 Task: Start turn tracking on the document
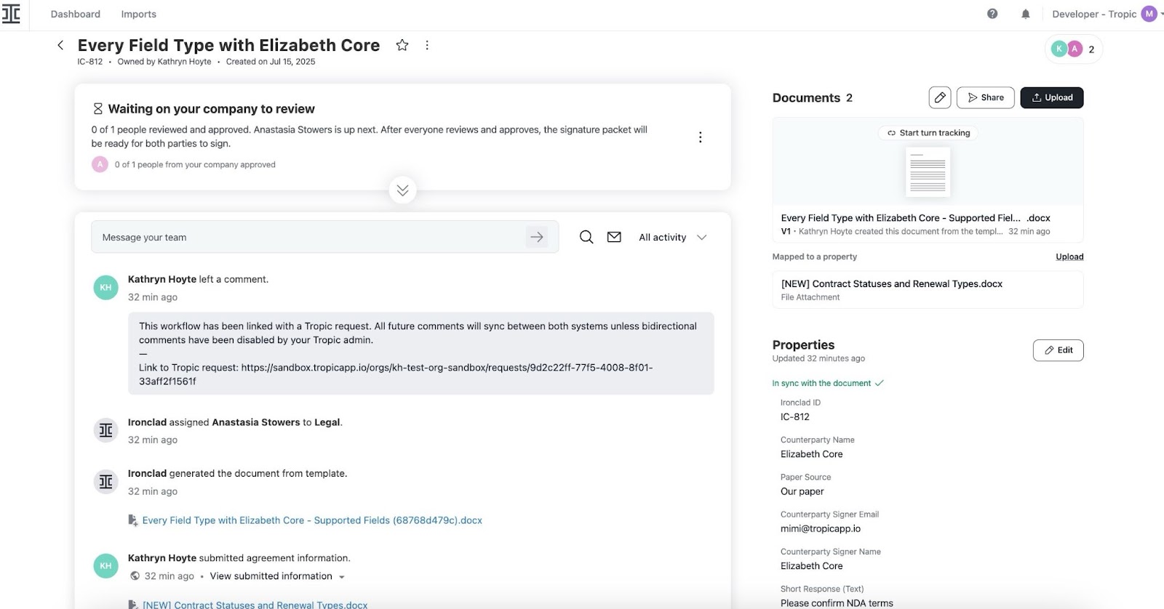point(928,133)
